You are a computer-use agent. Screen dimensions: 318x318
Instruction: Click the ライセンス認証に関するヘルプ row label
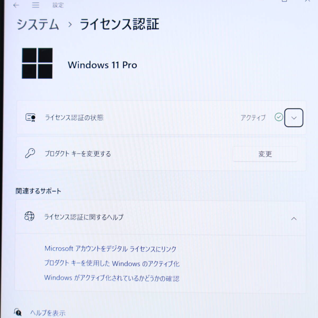pos(84,217)
